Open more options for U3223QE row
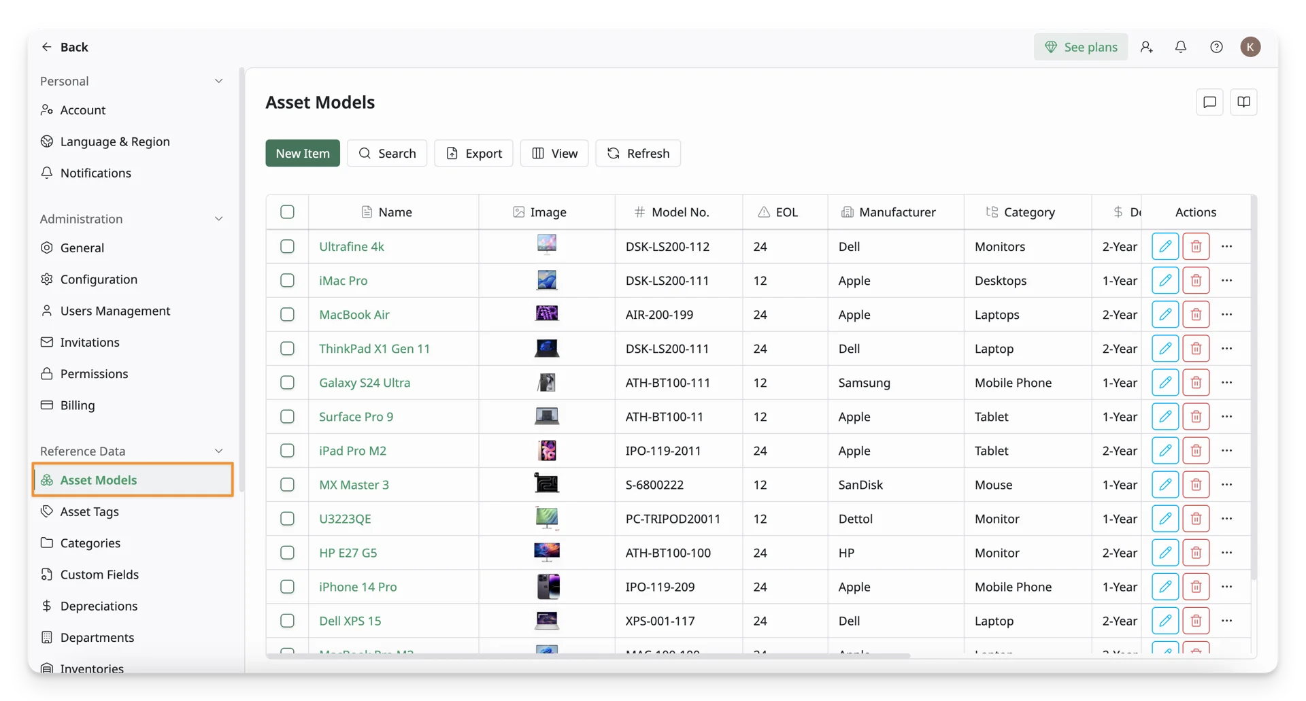The width and height of the screenshot is (1306, 701). pos(1227,518)
